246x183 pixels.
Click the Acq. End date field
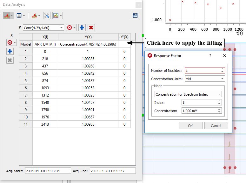pyautogui.click(x=113, y=171)
